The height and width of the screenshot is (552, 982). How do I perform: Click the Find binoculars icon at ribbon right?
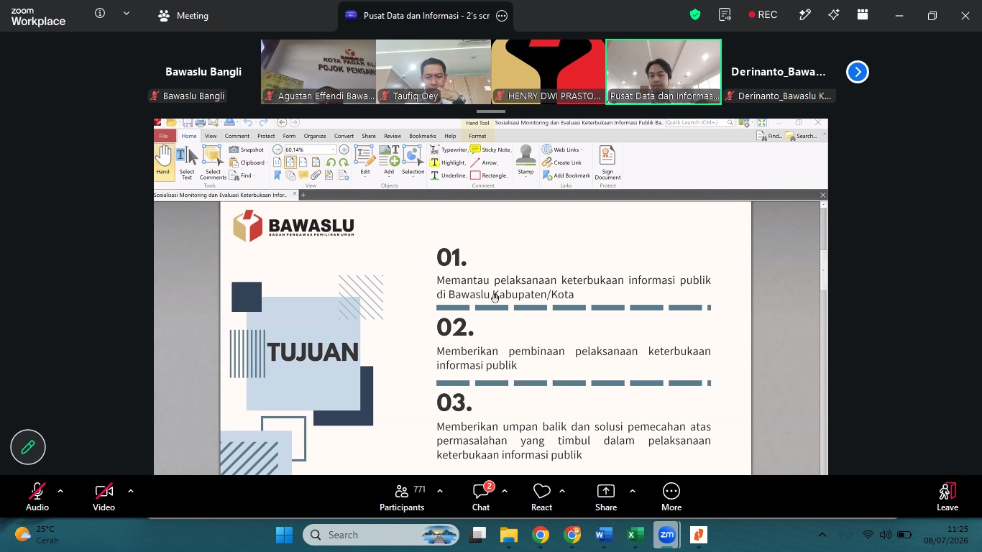click(x=769, y=136)
